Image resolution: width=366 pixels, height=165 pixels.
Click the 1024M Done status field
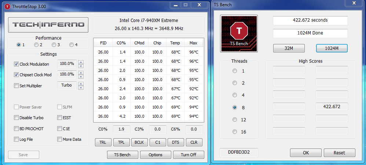311,33
